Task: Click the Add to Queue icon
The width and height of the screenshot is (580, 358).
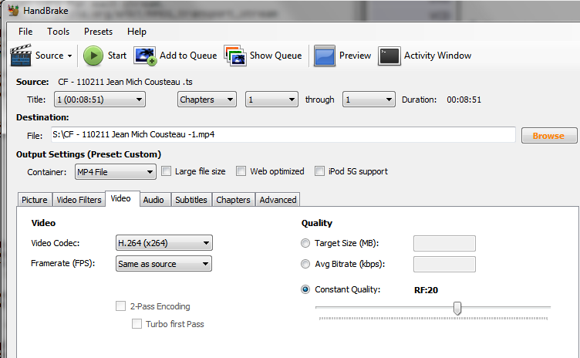Action: point(145,56)
